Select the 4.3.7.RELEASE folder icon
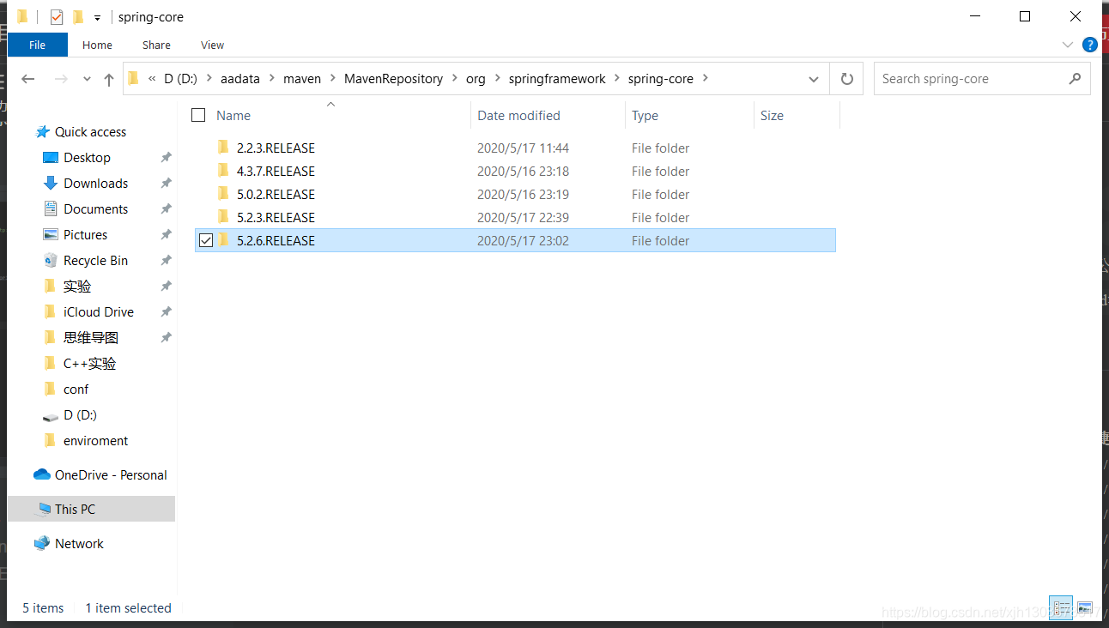This screenshot has height=628, width=1109. (223, 171)
